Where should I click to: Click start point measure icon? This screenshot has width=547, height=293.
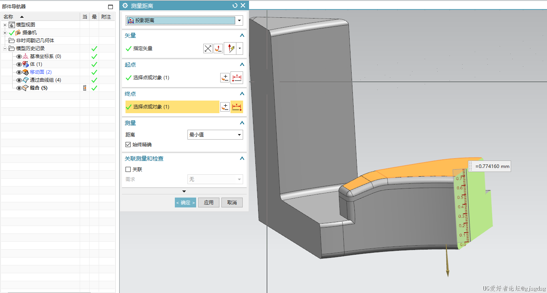tap(237, 78)
